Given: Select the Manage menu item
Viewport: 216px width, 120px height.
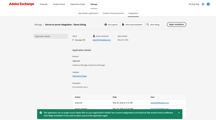Looking at the screenshot, I should [x=94, y=4].
